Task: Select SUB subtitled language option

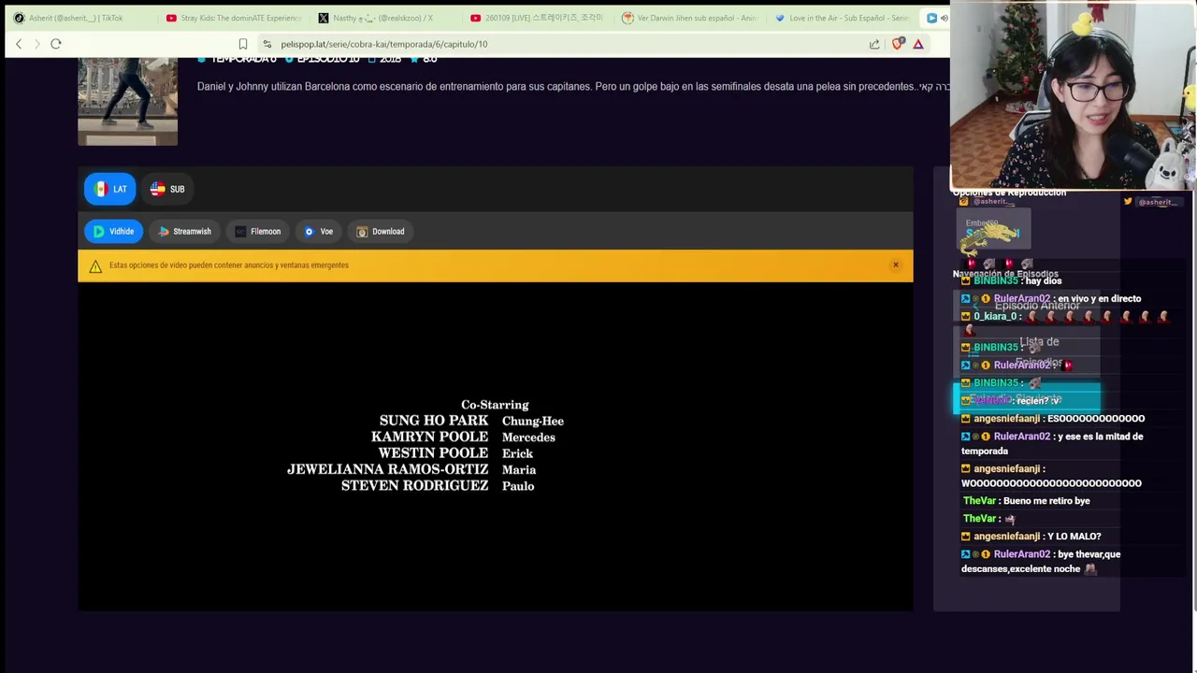Action: tap(167, 189)
